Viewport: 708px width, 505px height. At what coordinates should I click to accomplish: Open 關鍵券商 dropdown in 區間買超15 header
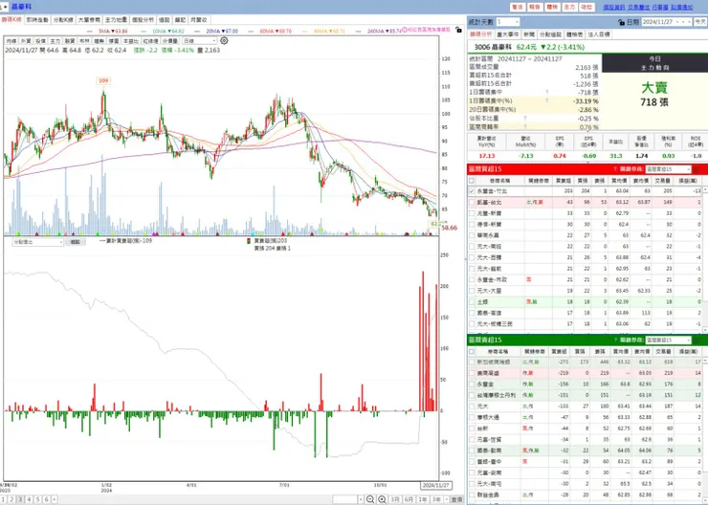[668, 169]
